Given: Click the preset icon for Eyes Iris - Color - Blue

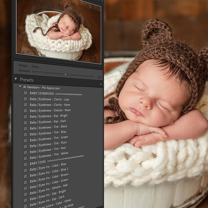Looking at the screenshot, I should (25, 169).
